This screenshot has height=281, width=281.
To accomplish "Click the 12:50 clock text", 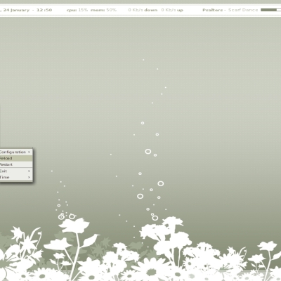I will click(x=44, y=10).
